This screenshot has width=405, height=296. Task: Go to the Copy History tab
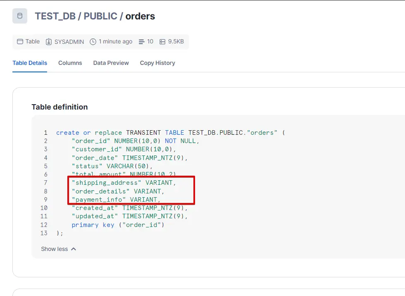point(157,63)
